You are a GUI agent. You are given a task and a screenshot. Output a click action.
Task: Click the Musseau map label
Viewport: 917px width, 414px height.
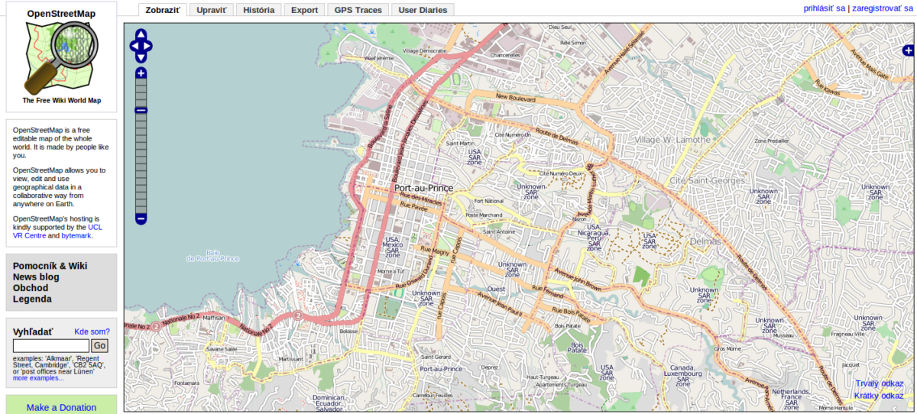783,335
